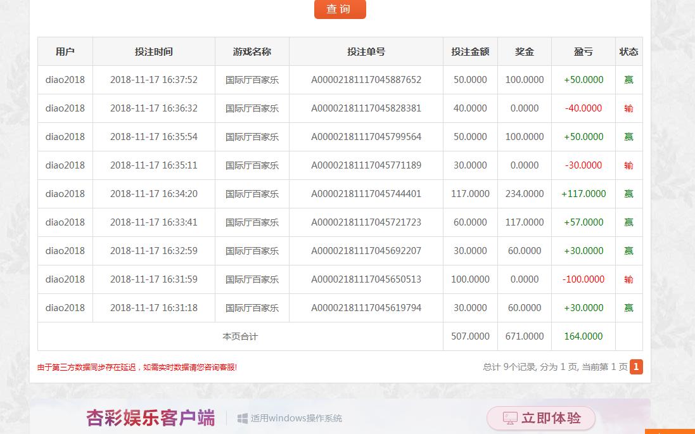Select order number A00002181117045744401

[x=366, y=194]
